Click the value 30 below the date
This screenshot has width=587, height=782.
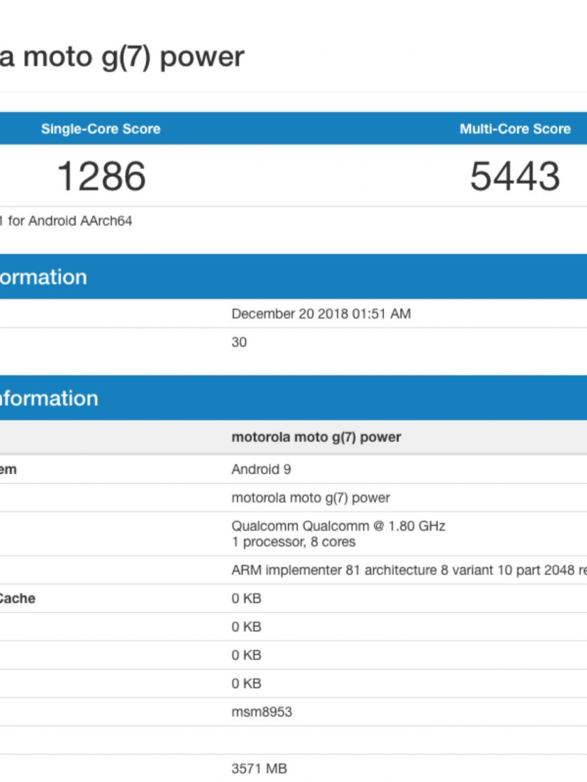(239, 343)
